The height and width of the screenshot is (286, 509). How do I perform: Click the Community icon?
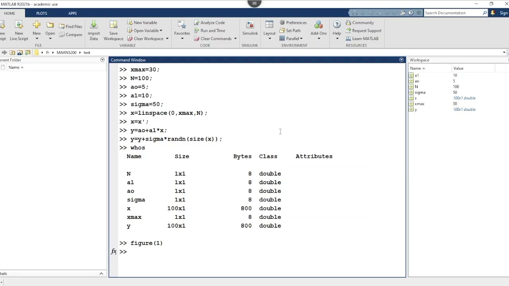(x=348, y=23)
